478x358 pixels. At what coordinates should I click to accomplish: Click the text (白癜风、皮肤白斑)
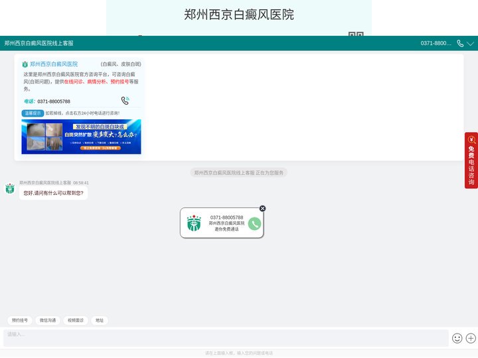[x=121, y=64]
